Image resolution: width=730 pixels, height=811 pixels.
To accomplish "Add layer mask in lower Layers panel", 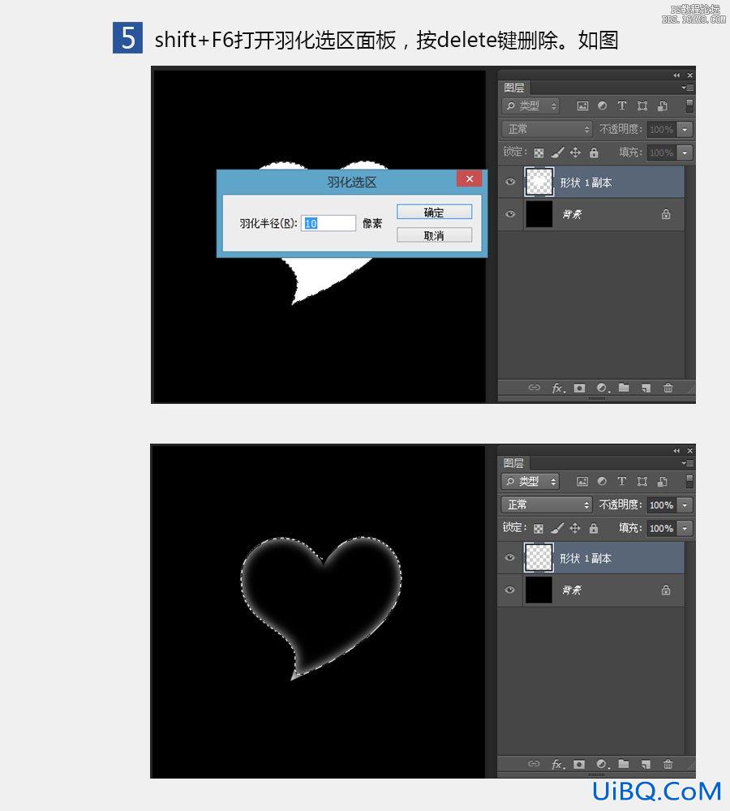I will point(579,764).
